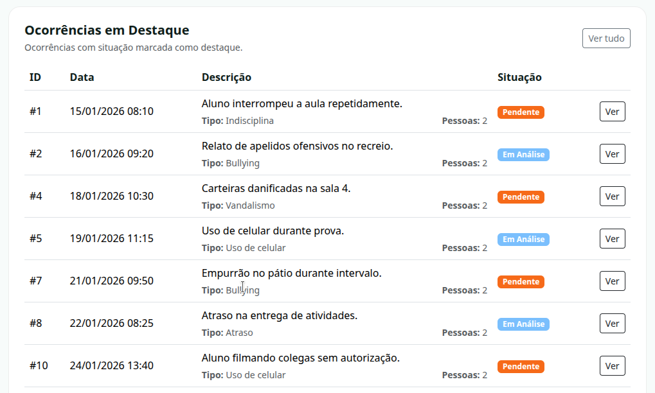655x393 pixels.
Task: Click the Pendente status on occurrence #7
Action: tap(520, 281)
